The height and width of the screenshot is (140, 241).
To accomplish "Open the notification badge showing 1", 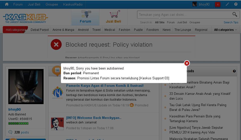I will click(x=218, y=5).
